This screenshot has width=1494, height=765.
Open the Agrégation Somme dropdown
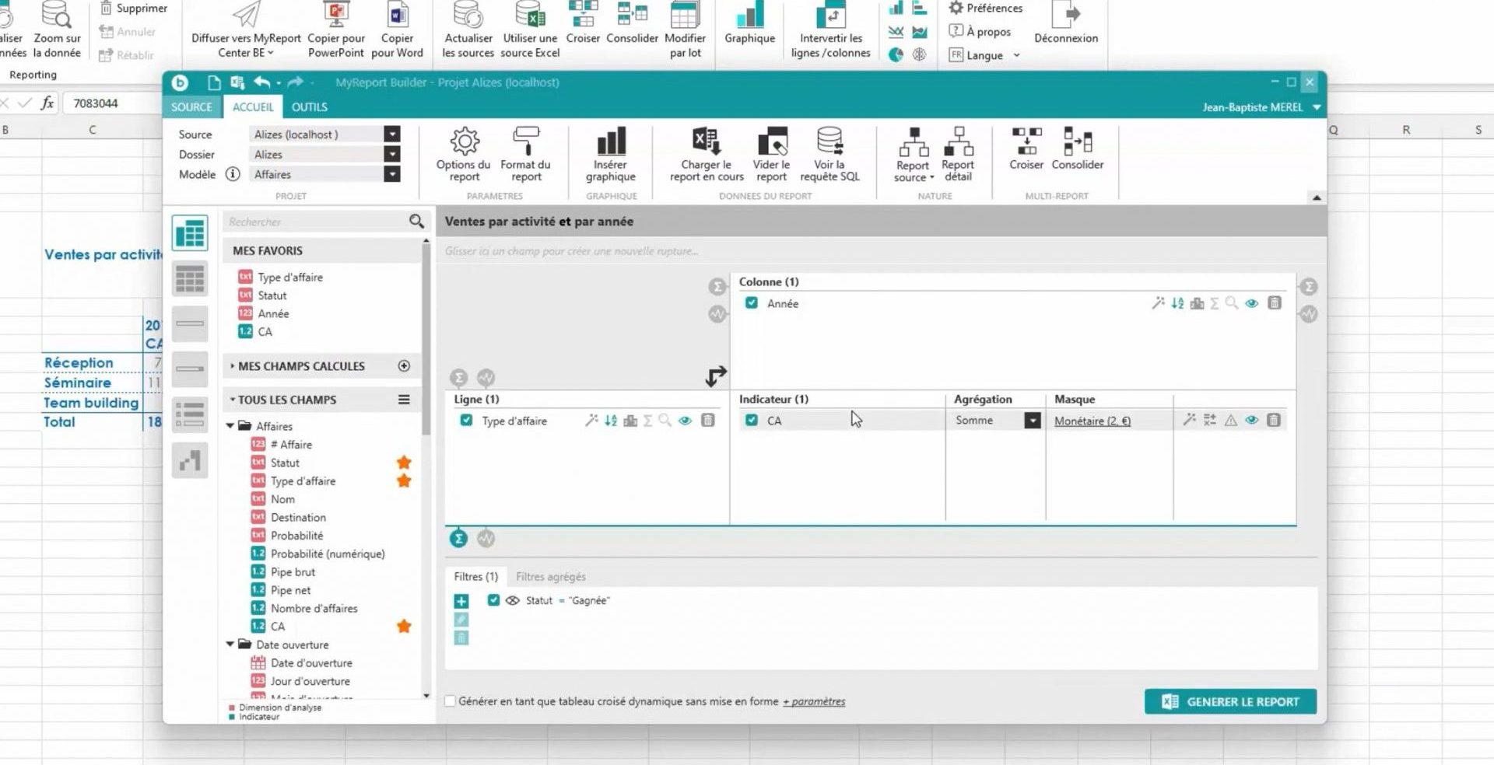click(x=1033, y=421)
